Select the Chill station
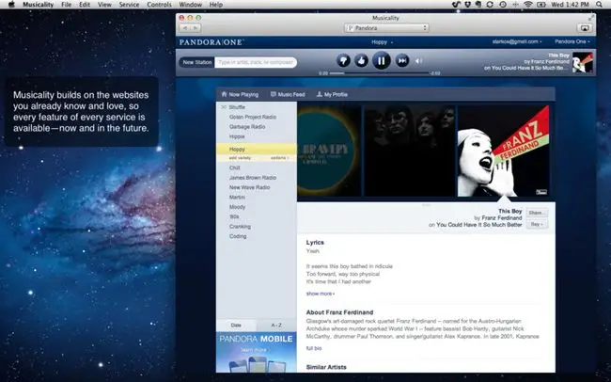The width and height of the screenshot is (611, 382). coord(235,167)
